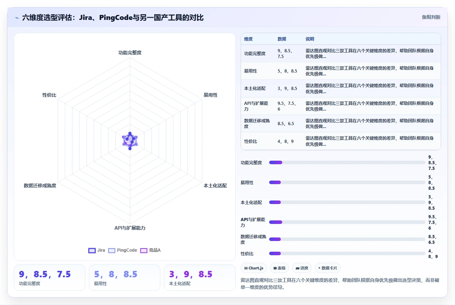Toggle the PingCode legend swatch
This screenshot has width=455, height=305.
(112, 250)
